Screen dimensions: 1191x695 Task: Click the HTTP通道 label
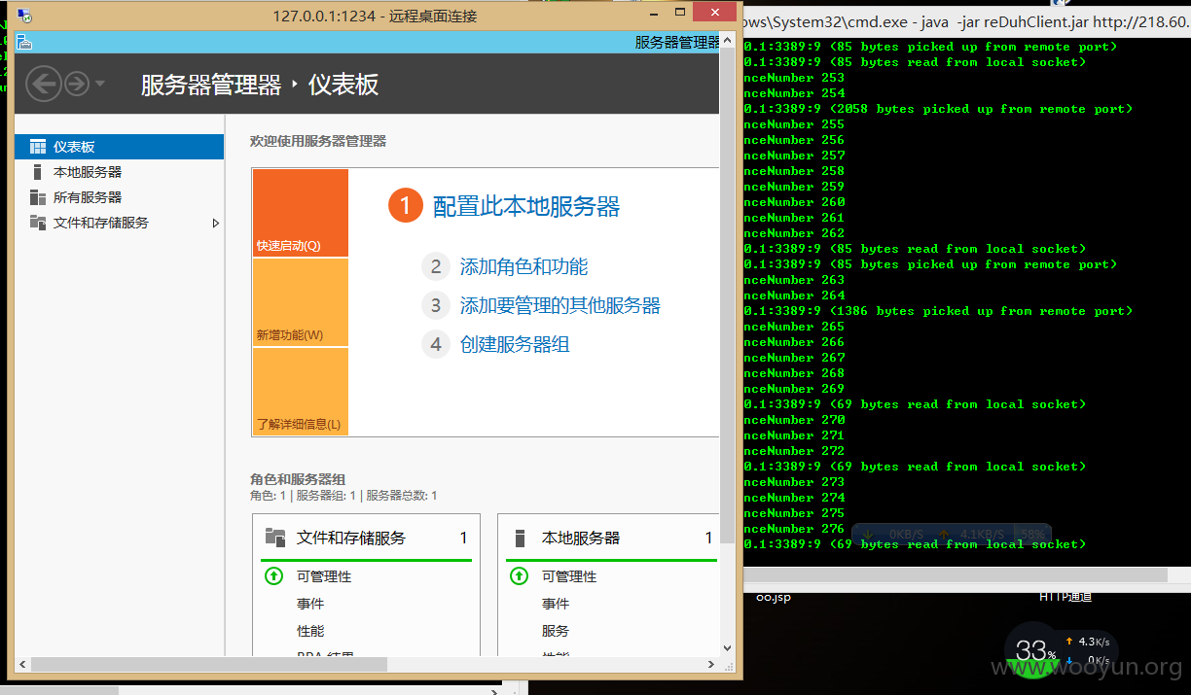tap(1066, 596)
